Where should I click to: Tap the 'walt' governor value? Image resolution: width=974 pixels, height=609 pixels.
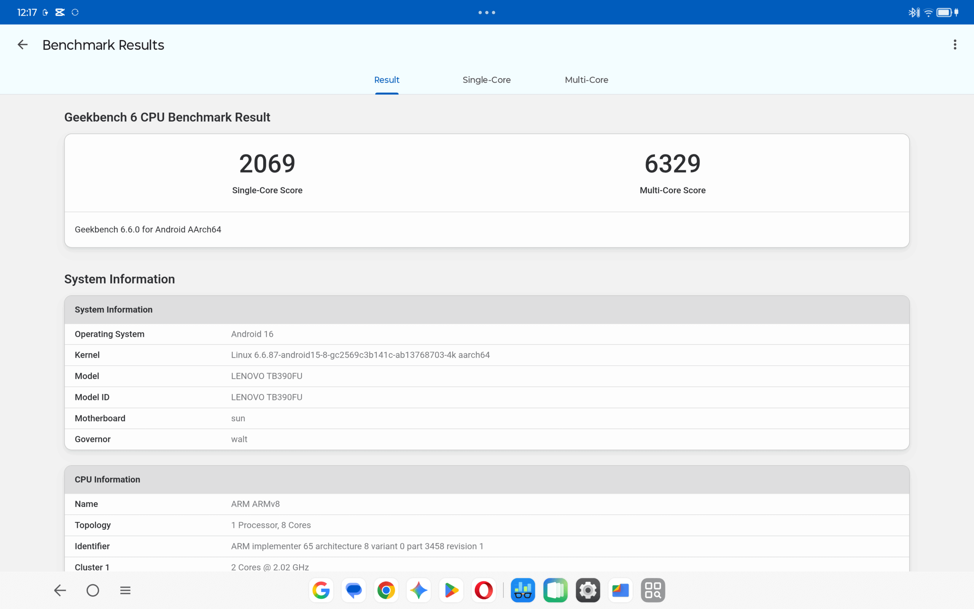pyautogui.click(x=239, y=439)
